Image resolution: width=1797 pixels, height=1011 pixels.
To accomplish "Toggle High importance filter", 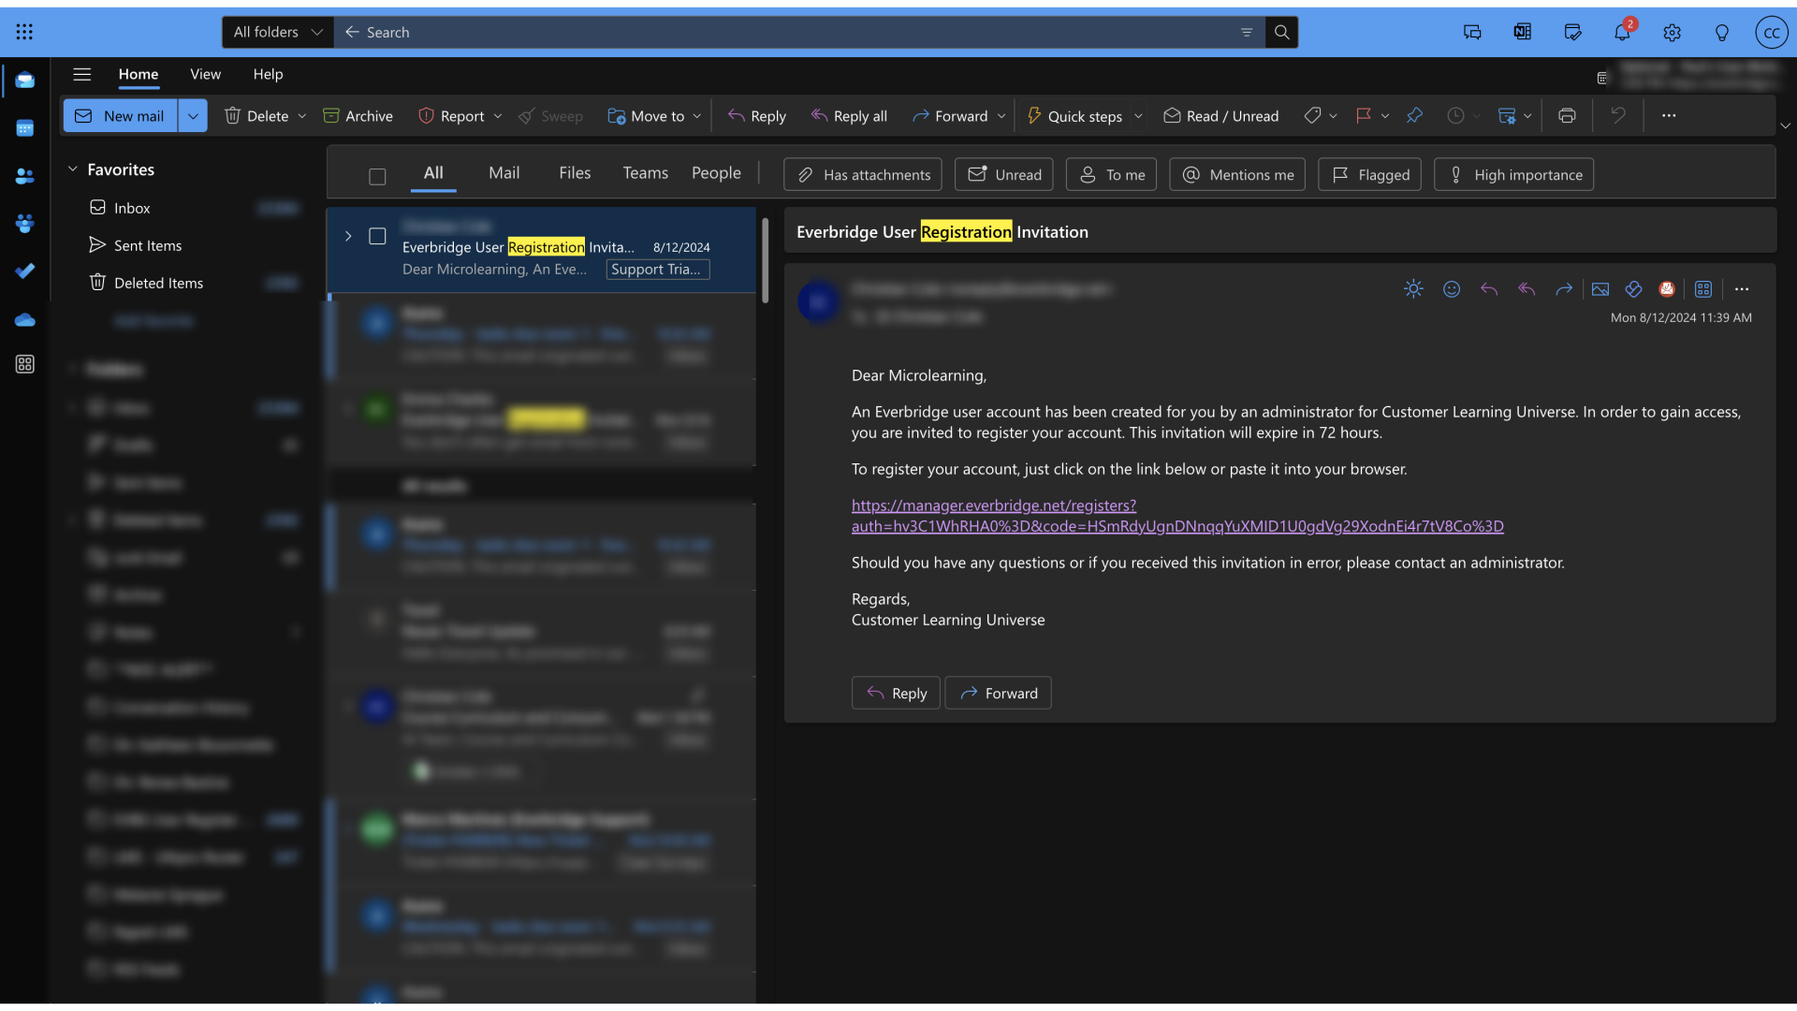I will coord(1514,175).
